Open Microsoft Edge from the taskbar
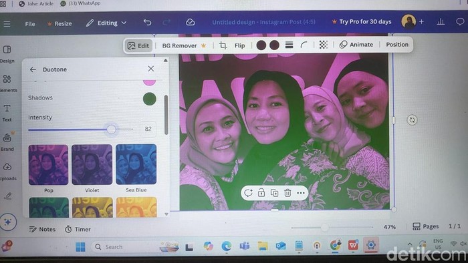 pos(226,246)
